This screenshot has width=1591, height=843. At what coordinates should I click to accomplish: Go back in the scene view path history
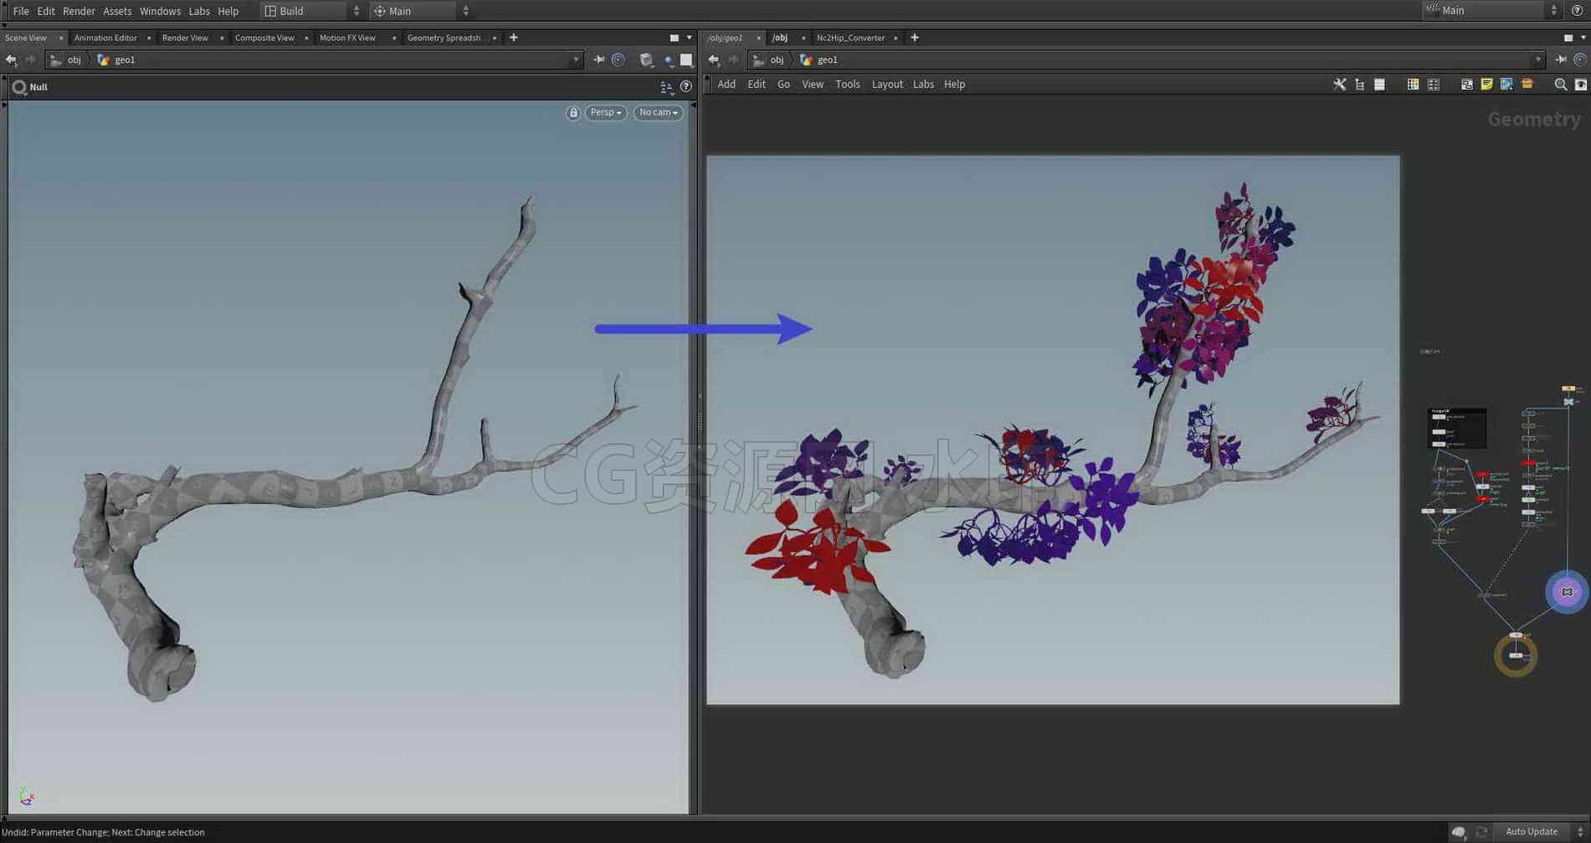point(11,59)
